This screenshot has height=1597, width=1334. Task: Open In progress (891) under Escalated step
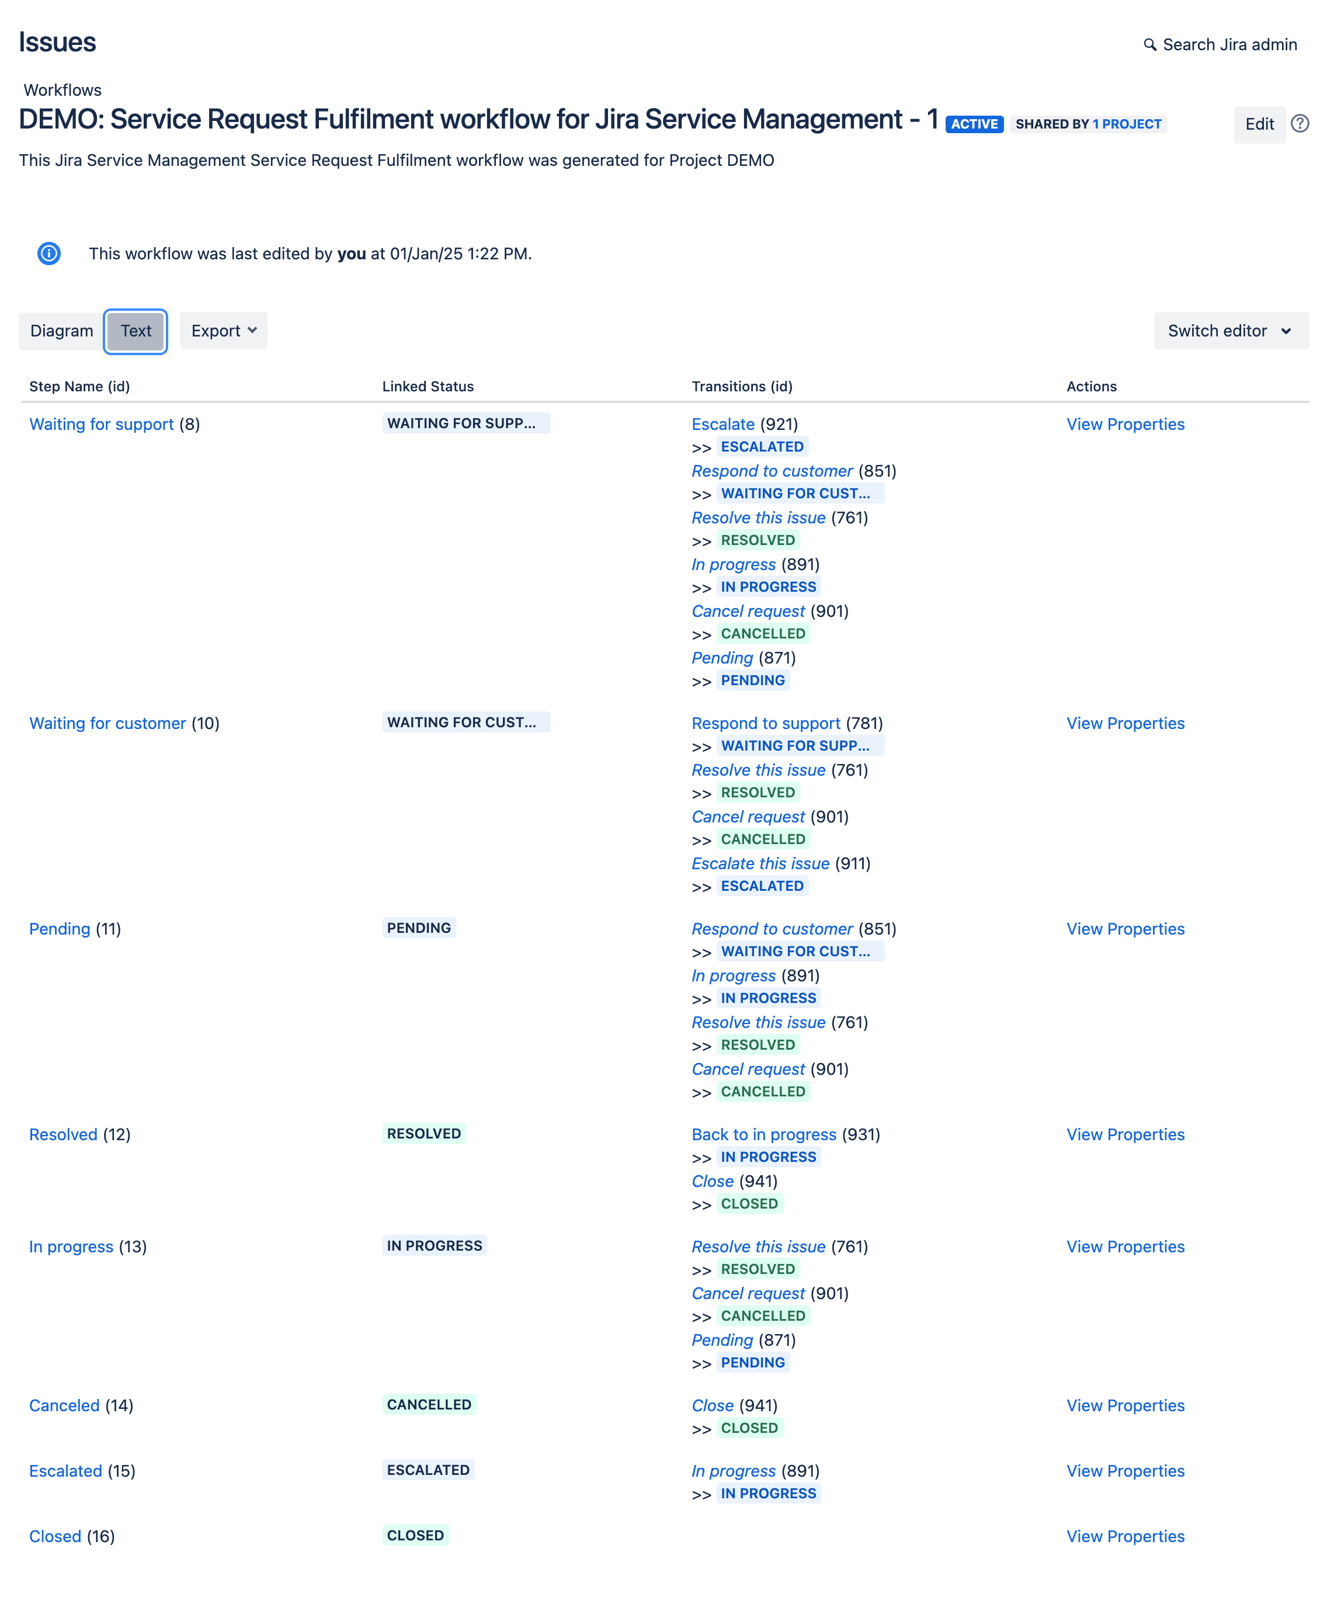(x=733, y=1471)
